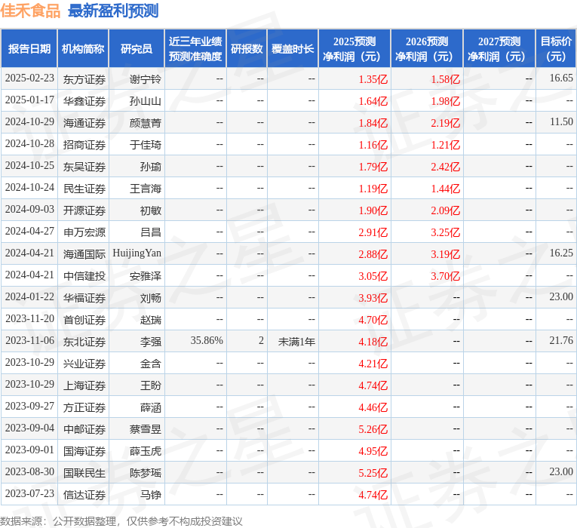Click 开源证券 institution cell
Screen dimensions: 577x528
coord(84,210)
